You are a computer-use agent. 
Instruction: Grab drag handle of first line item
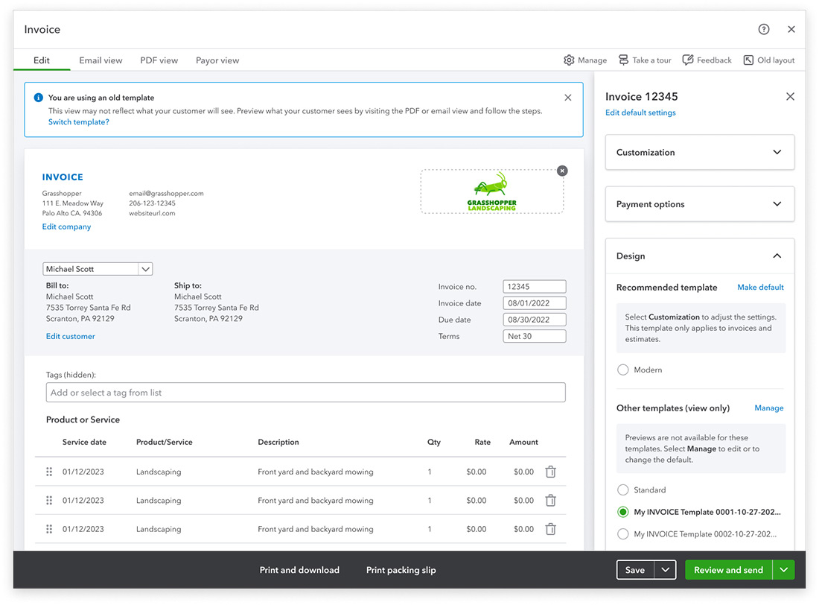tap(49, 472)
